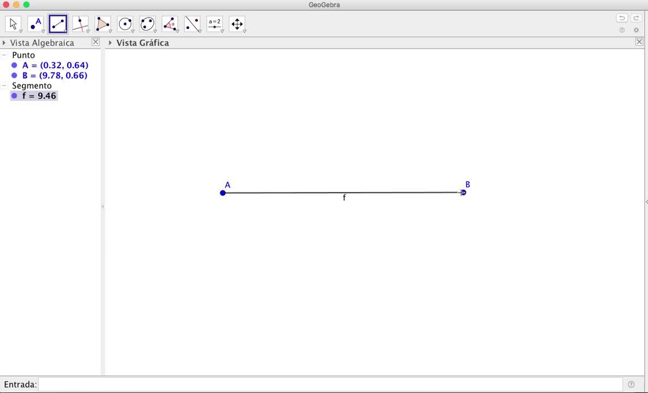
Task: Click label f on the segment
Action: pos(344,198)
